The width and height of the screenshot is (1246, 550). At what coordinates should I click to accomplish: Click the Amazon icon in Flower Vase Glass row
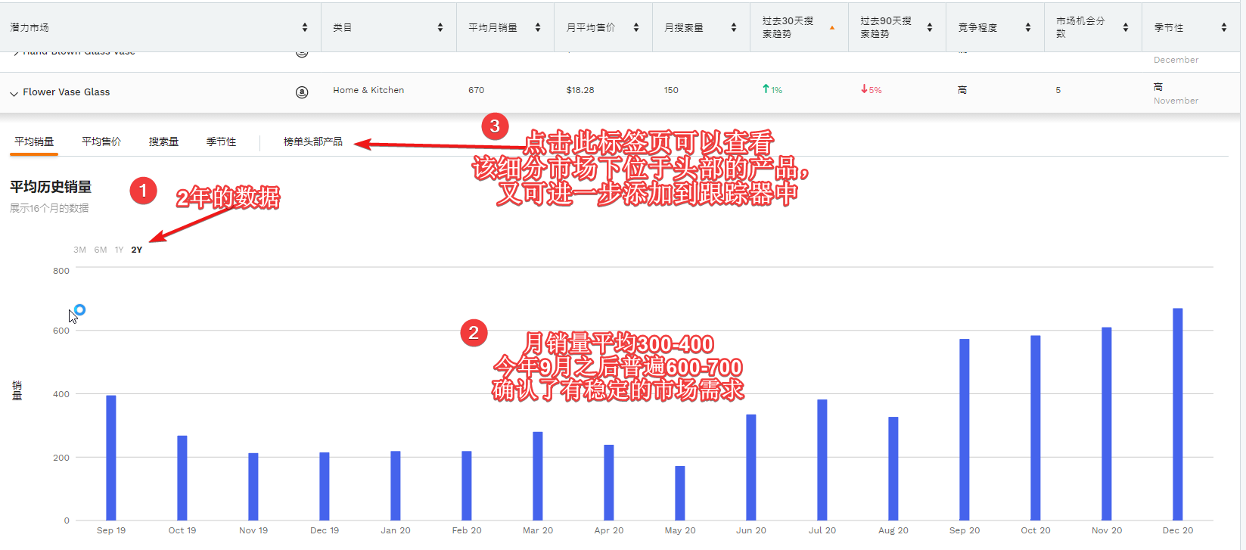point(302,92)
